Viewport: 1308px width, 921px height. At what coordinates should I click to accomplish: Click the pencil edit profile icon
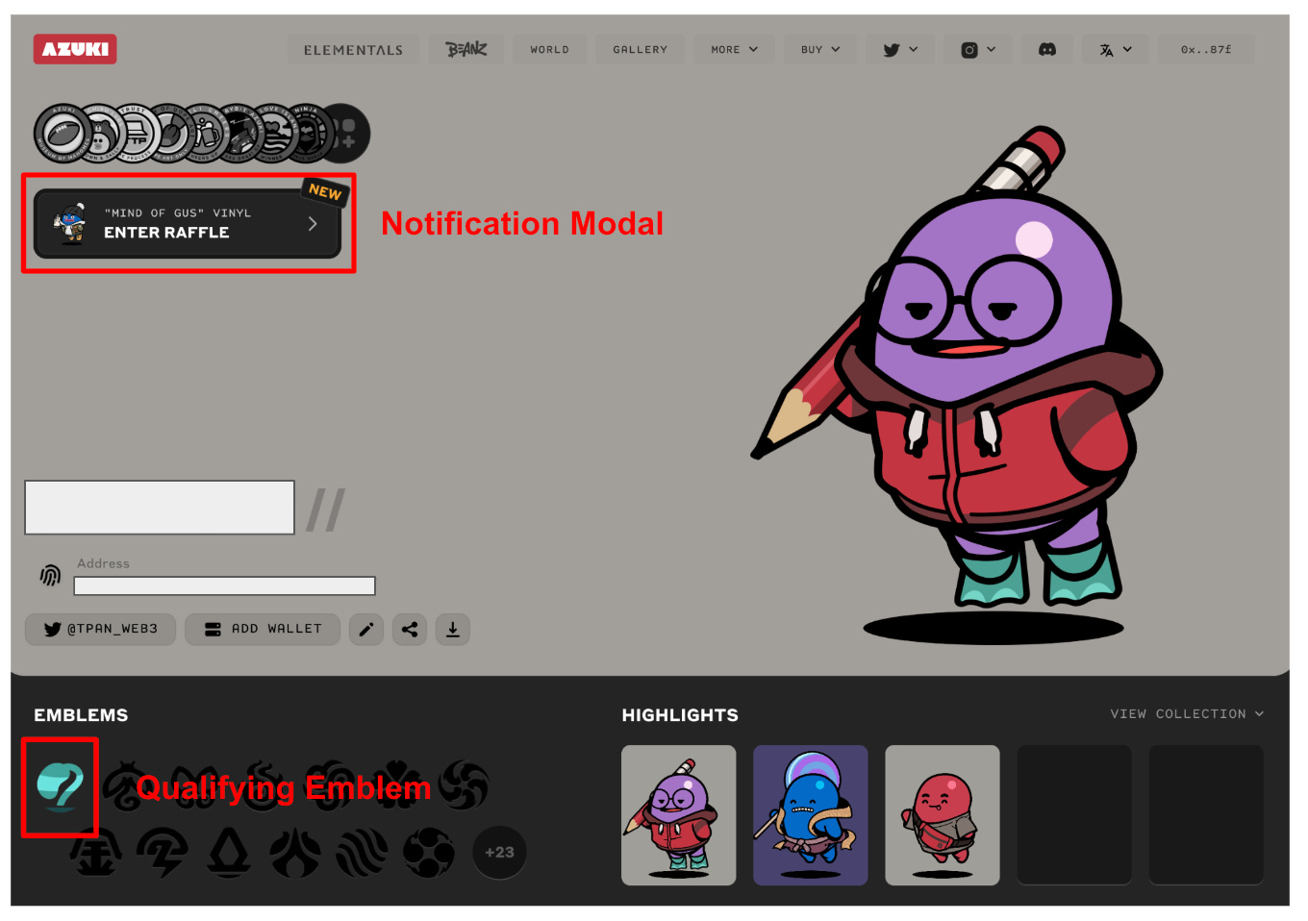click(x=366, y=630)
